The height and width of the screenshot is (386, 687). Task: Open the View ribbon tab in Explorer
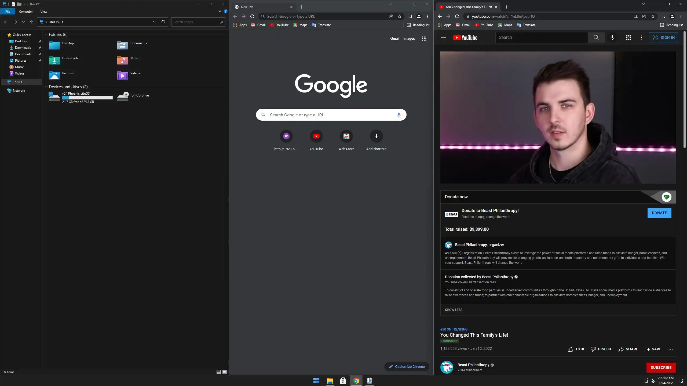pos(44,12)
